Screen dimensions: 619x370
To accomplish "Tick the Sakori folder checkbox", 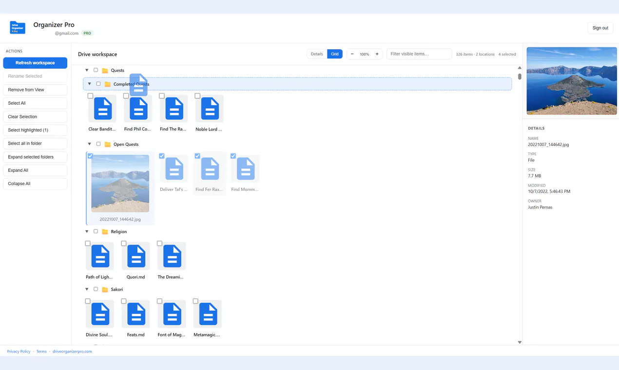I will pyautogui.click(x=96, y=289).
